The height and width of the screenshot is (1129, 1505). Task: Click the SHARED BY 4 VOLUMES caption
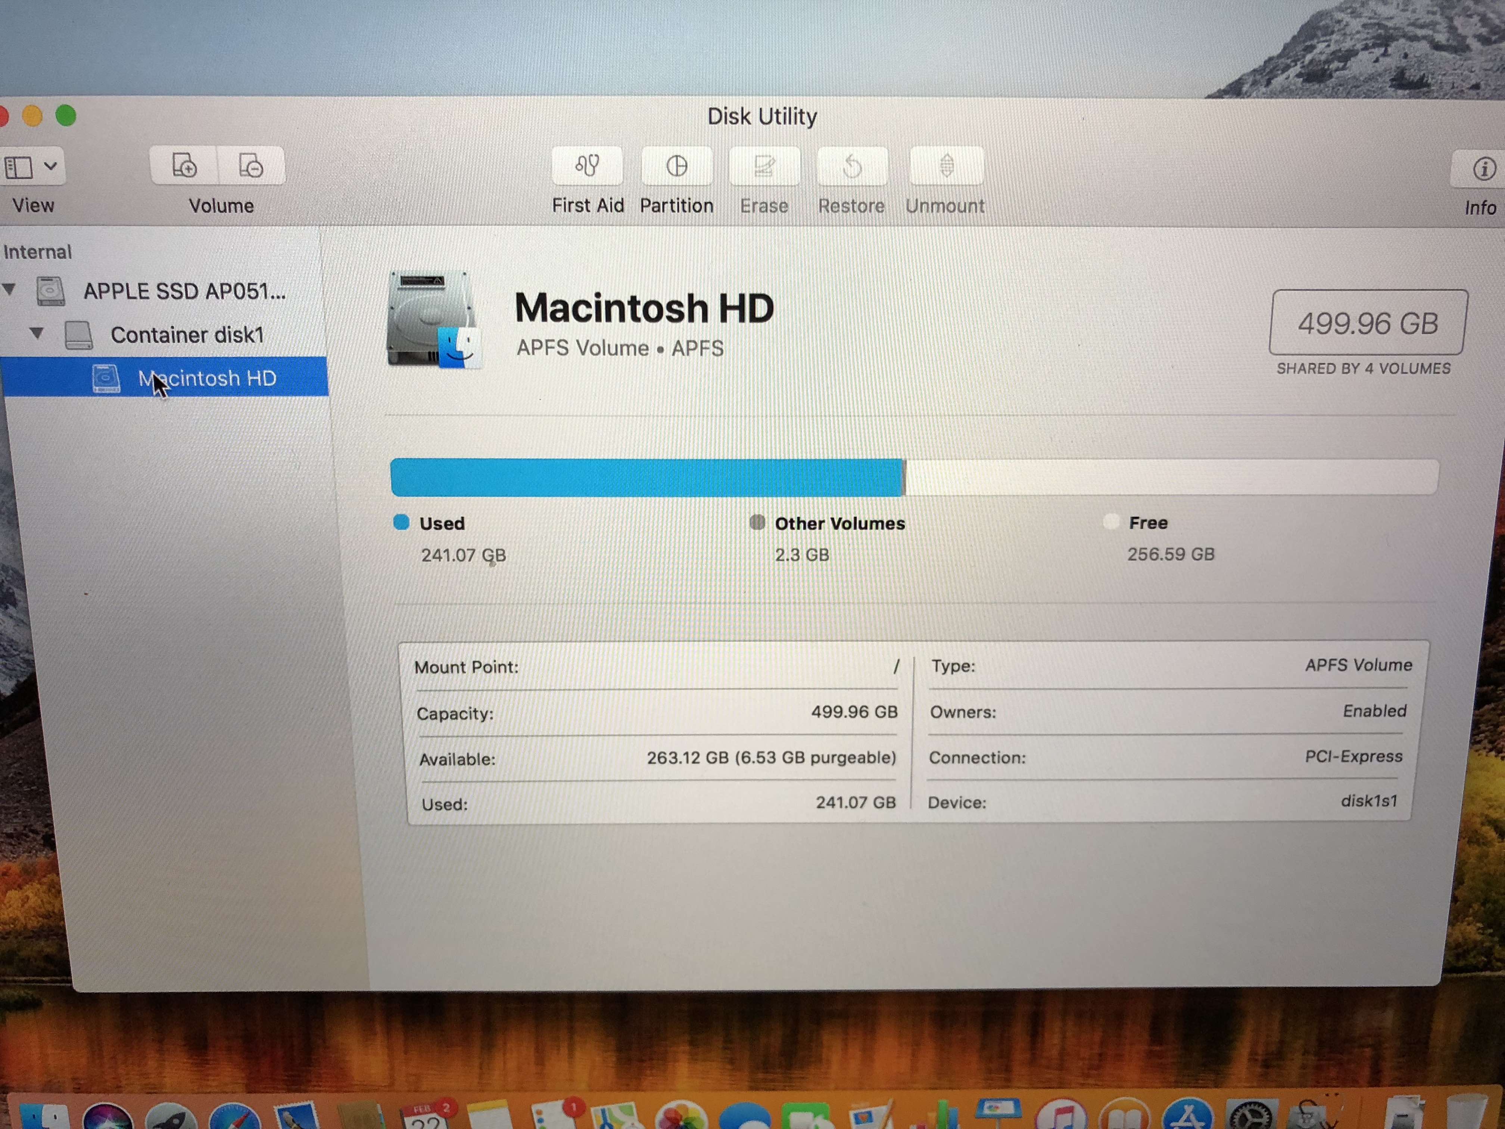(1364, 368)
